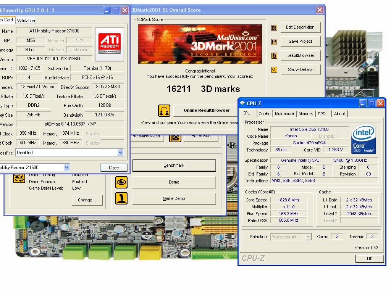Open the About tab in CPU-Z
Image resolution: width=391 pixels, height=293 pixels.
pos(339,114)
